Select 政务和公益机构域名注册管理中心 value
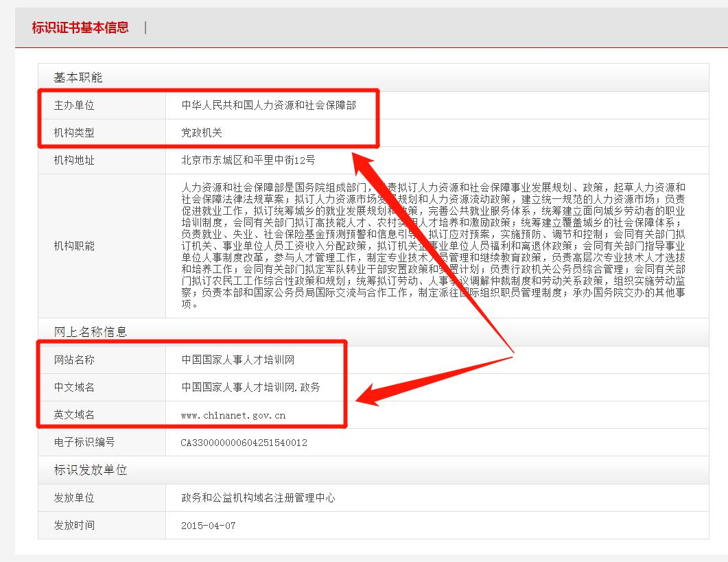This screenshot has width=728, height=562. (258, 497)
